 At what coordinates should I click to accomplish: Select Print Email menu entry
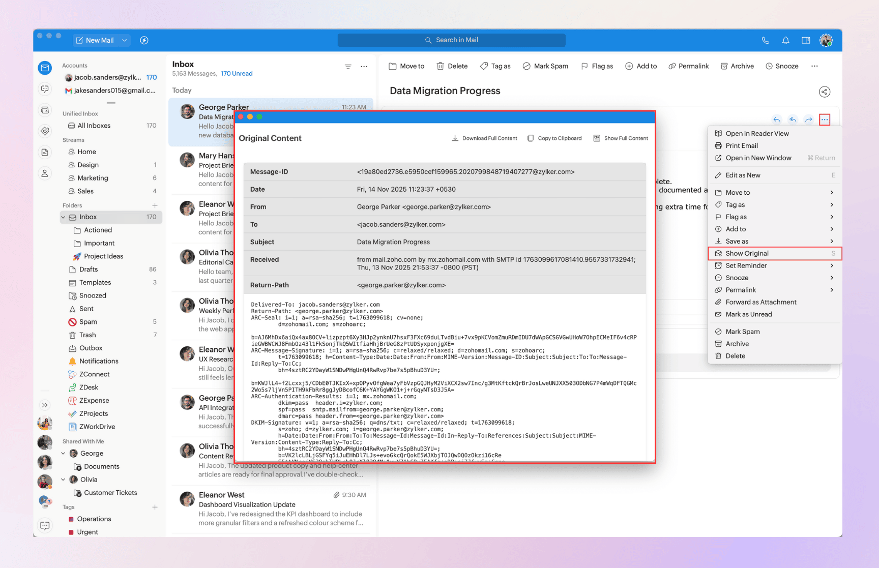click(775, 146)
